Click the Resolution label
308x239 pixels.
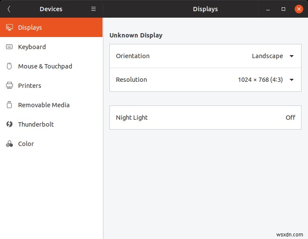(131, 80)
